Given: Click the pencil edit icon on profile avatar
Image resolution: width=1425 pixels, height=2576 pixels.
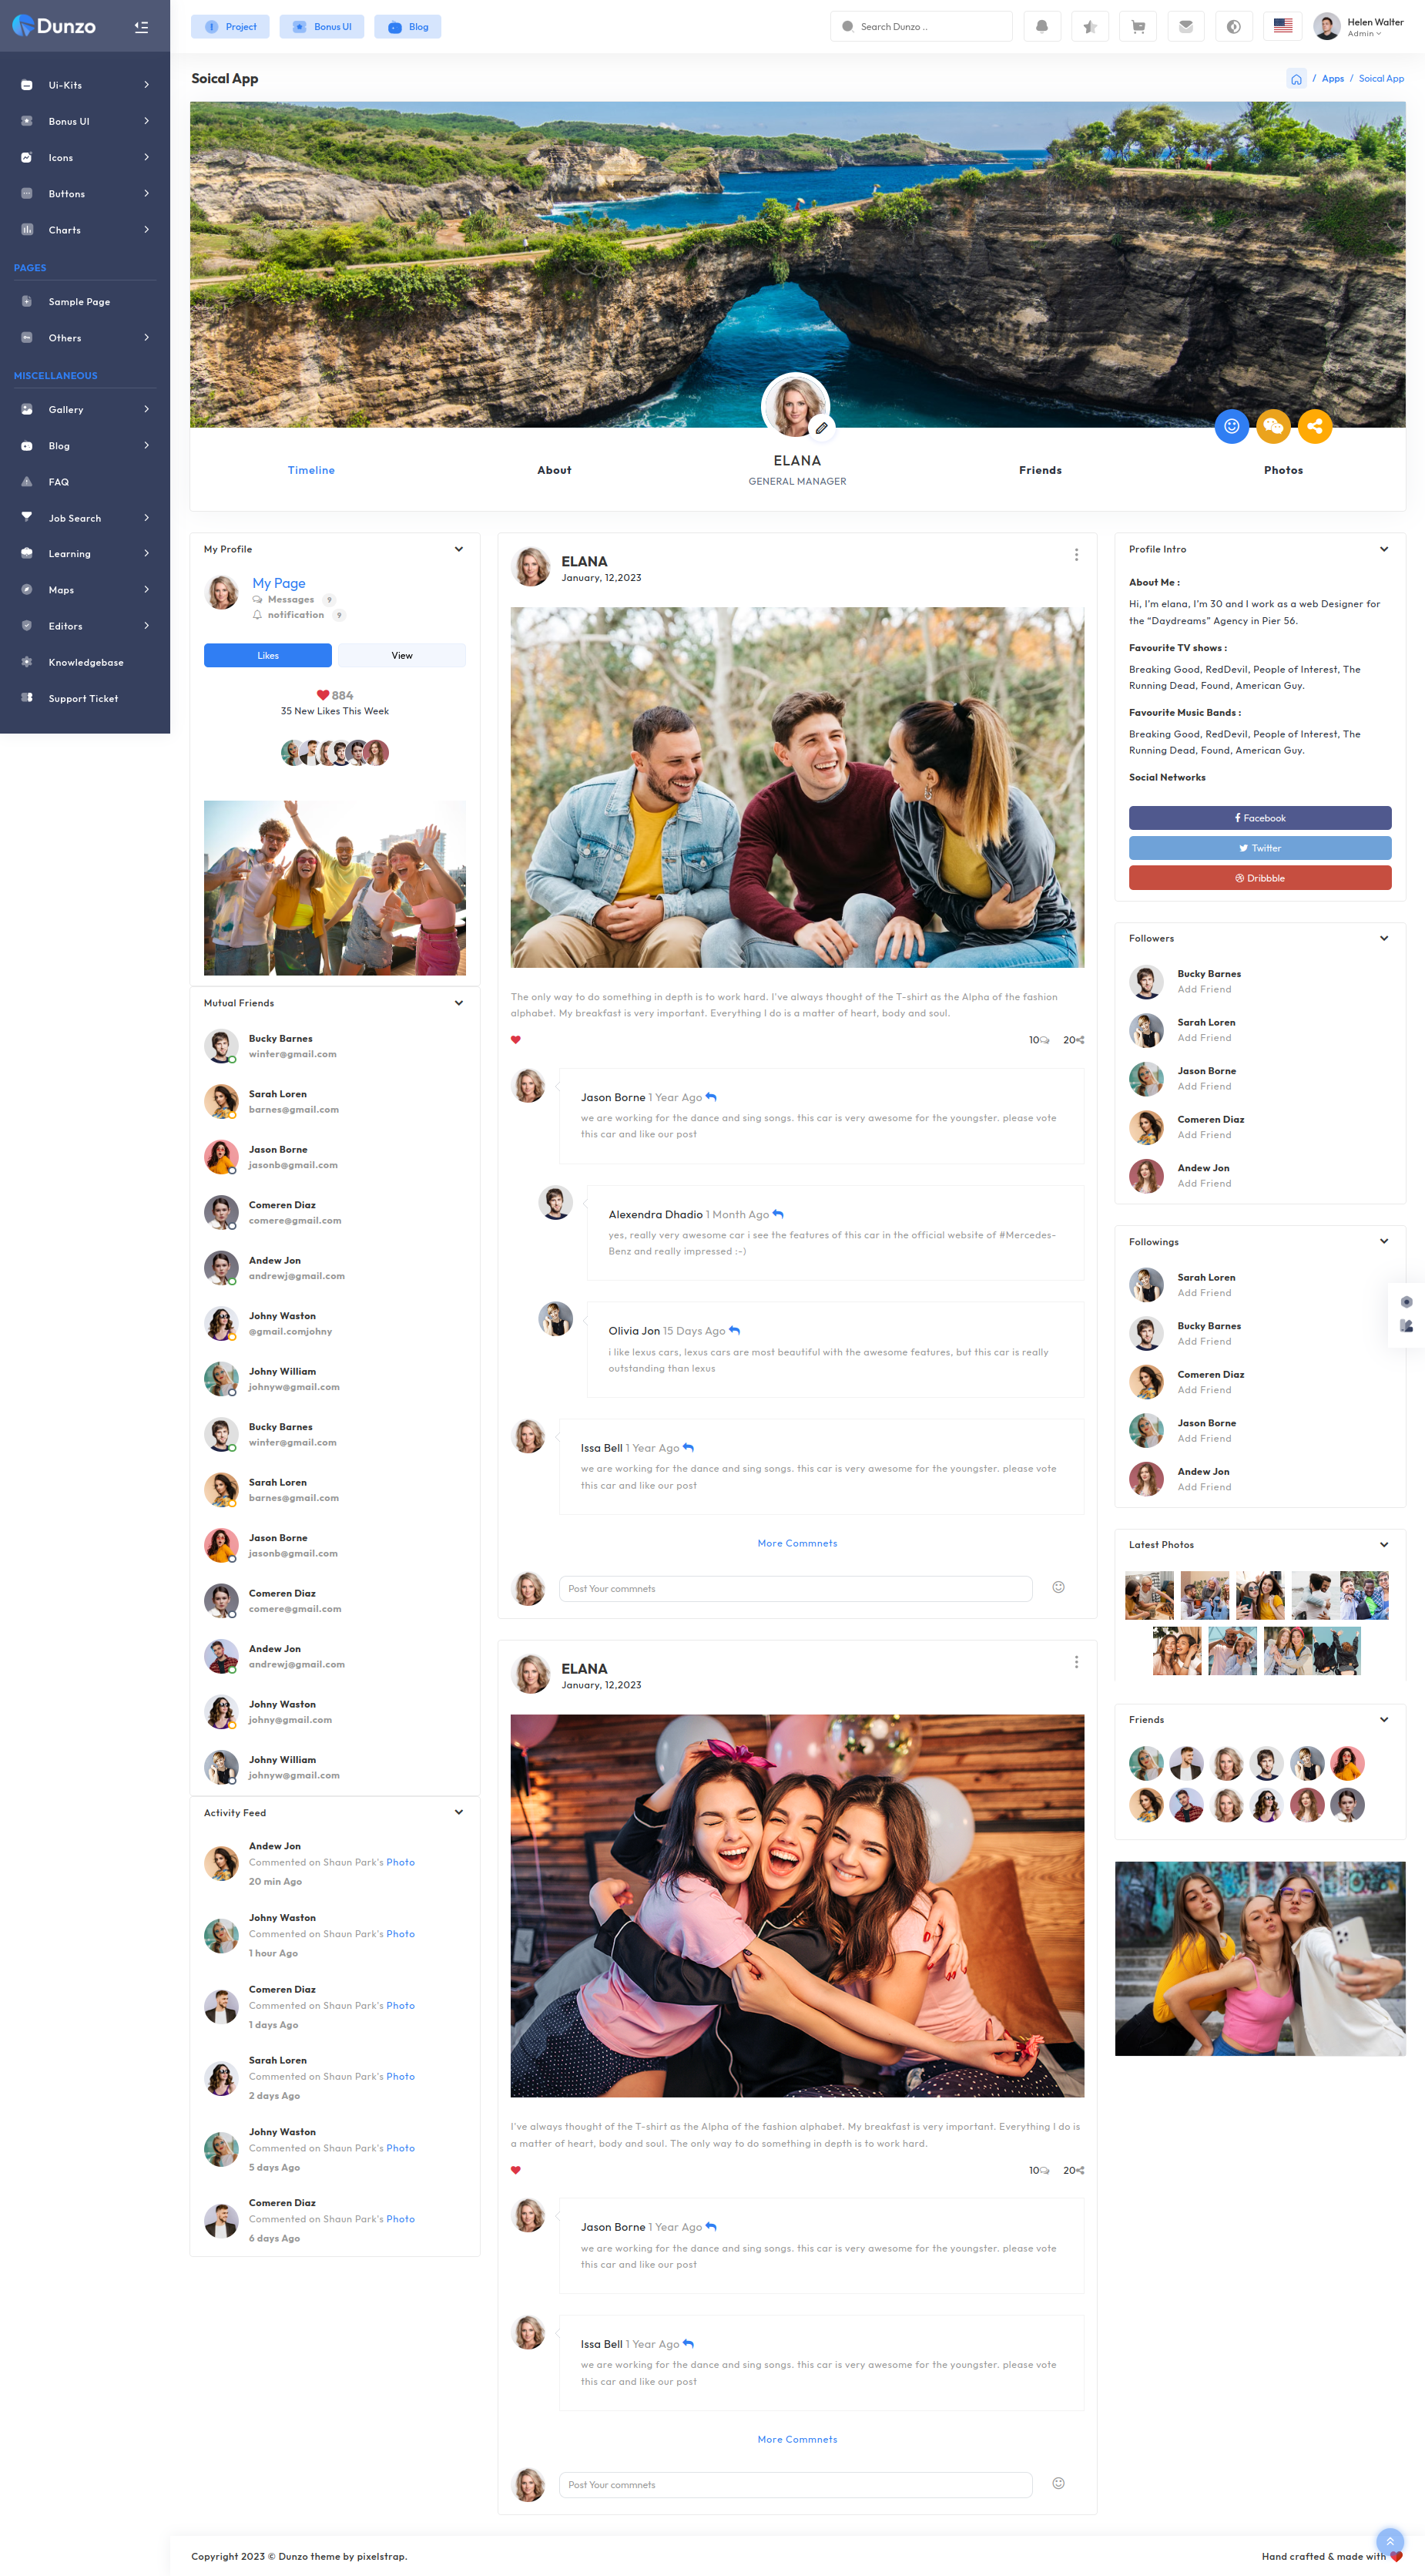Looking at the screenshot, I should pos(820,428).
